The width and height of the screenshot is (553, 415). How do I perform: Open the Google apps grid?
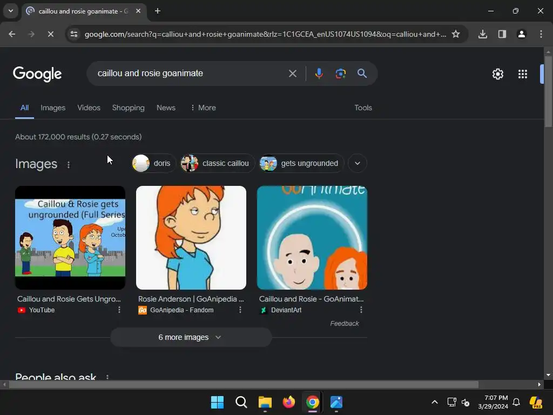click(523, 74)
